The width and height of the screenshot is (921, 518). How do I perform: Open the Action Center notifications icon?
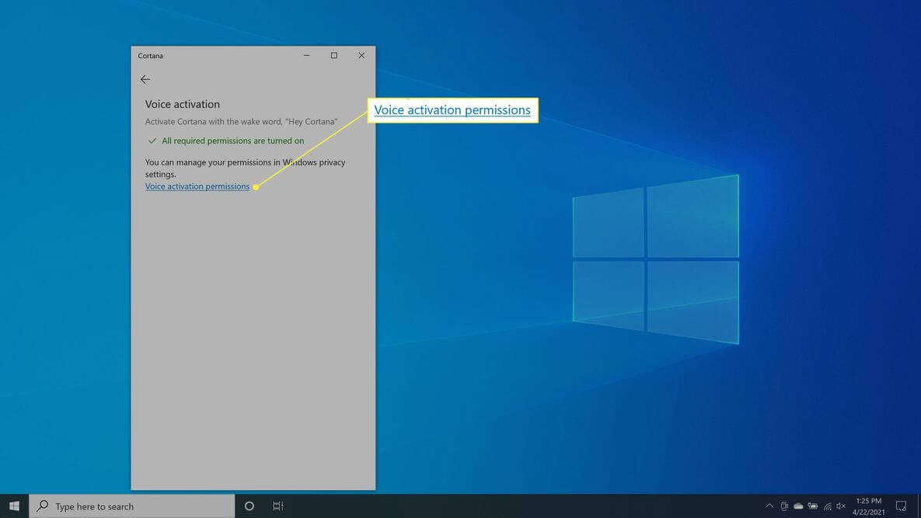[901, 506]
